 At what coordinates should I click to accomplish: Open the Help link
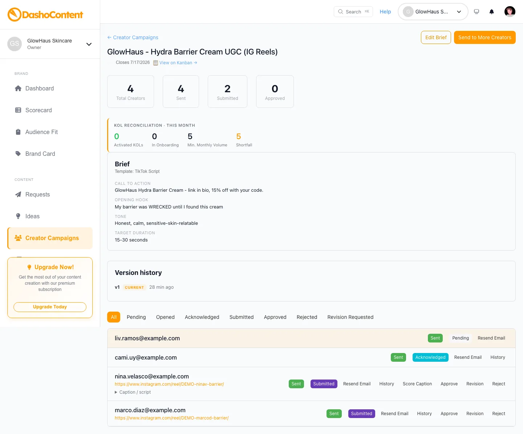pyautogui.click(x=385, y=12)
